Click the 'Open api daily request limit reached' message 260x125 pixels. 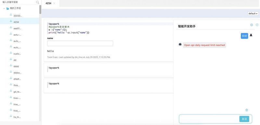204,45
